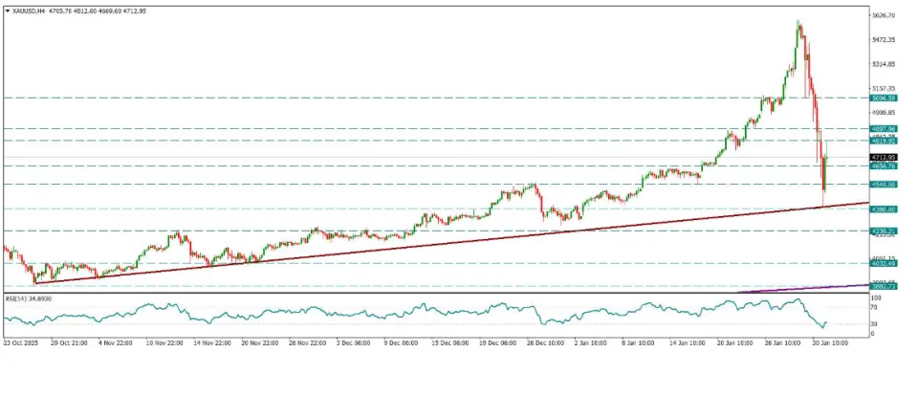The width and height of the screenshot is (918, 418).
Task: Click the RSI 70 level scale value
Action: (x=874, y=307)
